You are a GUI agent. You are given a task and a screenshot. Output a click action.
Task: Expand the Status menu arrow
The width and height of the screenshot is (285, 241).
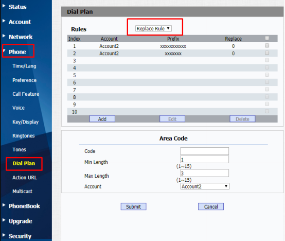tap(4, 6)
